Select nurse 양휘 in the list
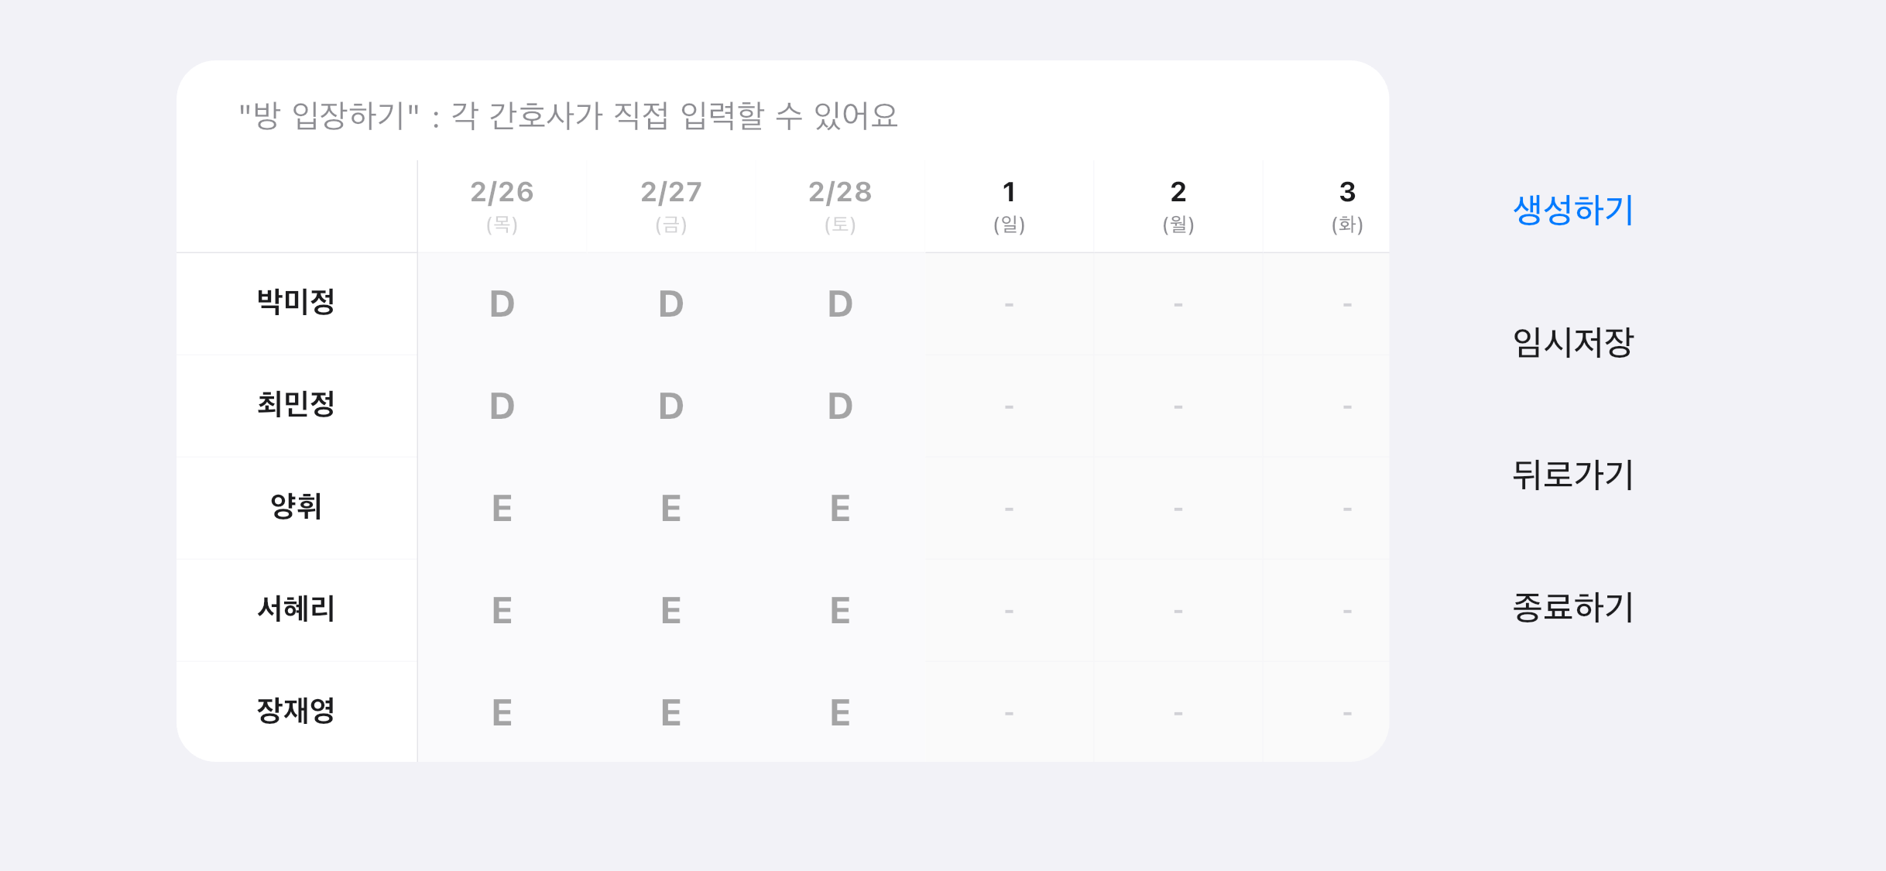 (x=297, y=508)
